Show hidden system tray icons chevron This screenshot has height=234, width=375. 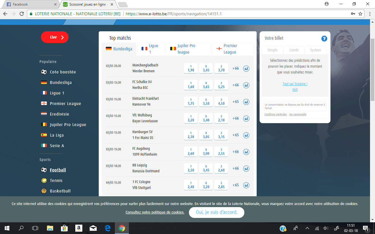[x=307, y=228]
